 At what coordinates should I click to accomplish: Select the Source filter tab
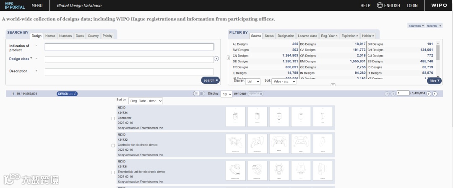pos(256,36)
